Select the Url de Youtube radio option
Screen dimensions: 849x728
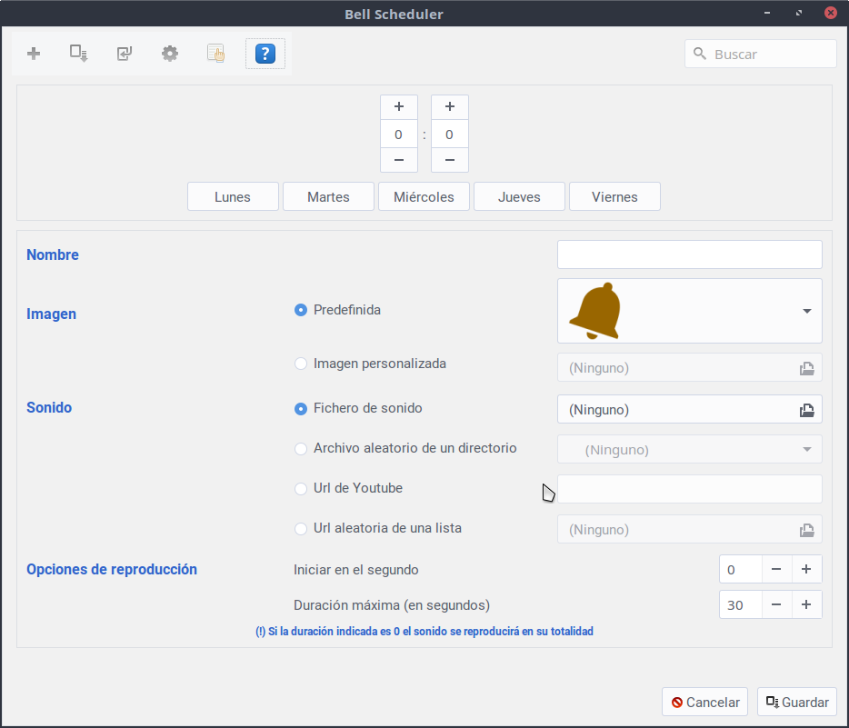point(301,489)
